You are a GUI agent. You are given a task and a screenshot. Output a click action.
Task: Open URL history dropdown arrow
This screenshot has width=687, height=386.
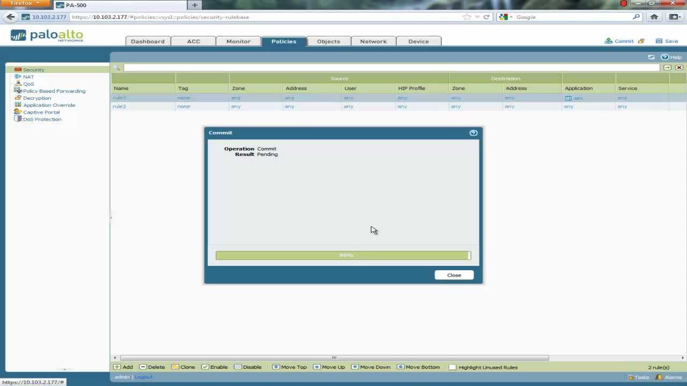[x=477, y=17]
